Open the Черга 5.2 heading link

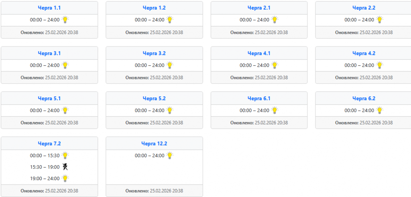[154, 98]
